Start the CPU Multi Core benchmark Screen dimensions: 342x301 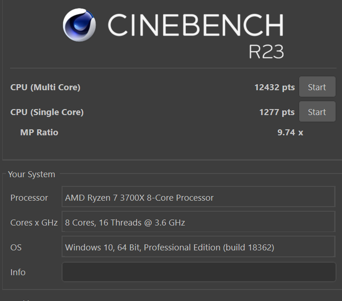coord(317,87)
